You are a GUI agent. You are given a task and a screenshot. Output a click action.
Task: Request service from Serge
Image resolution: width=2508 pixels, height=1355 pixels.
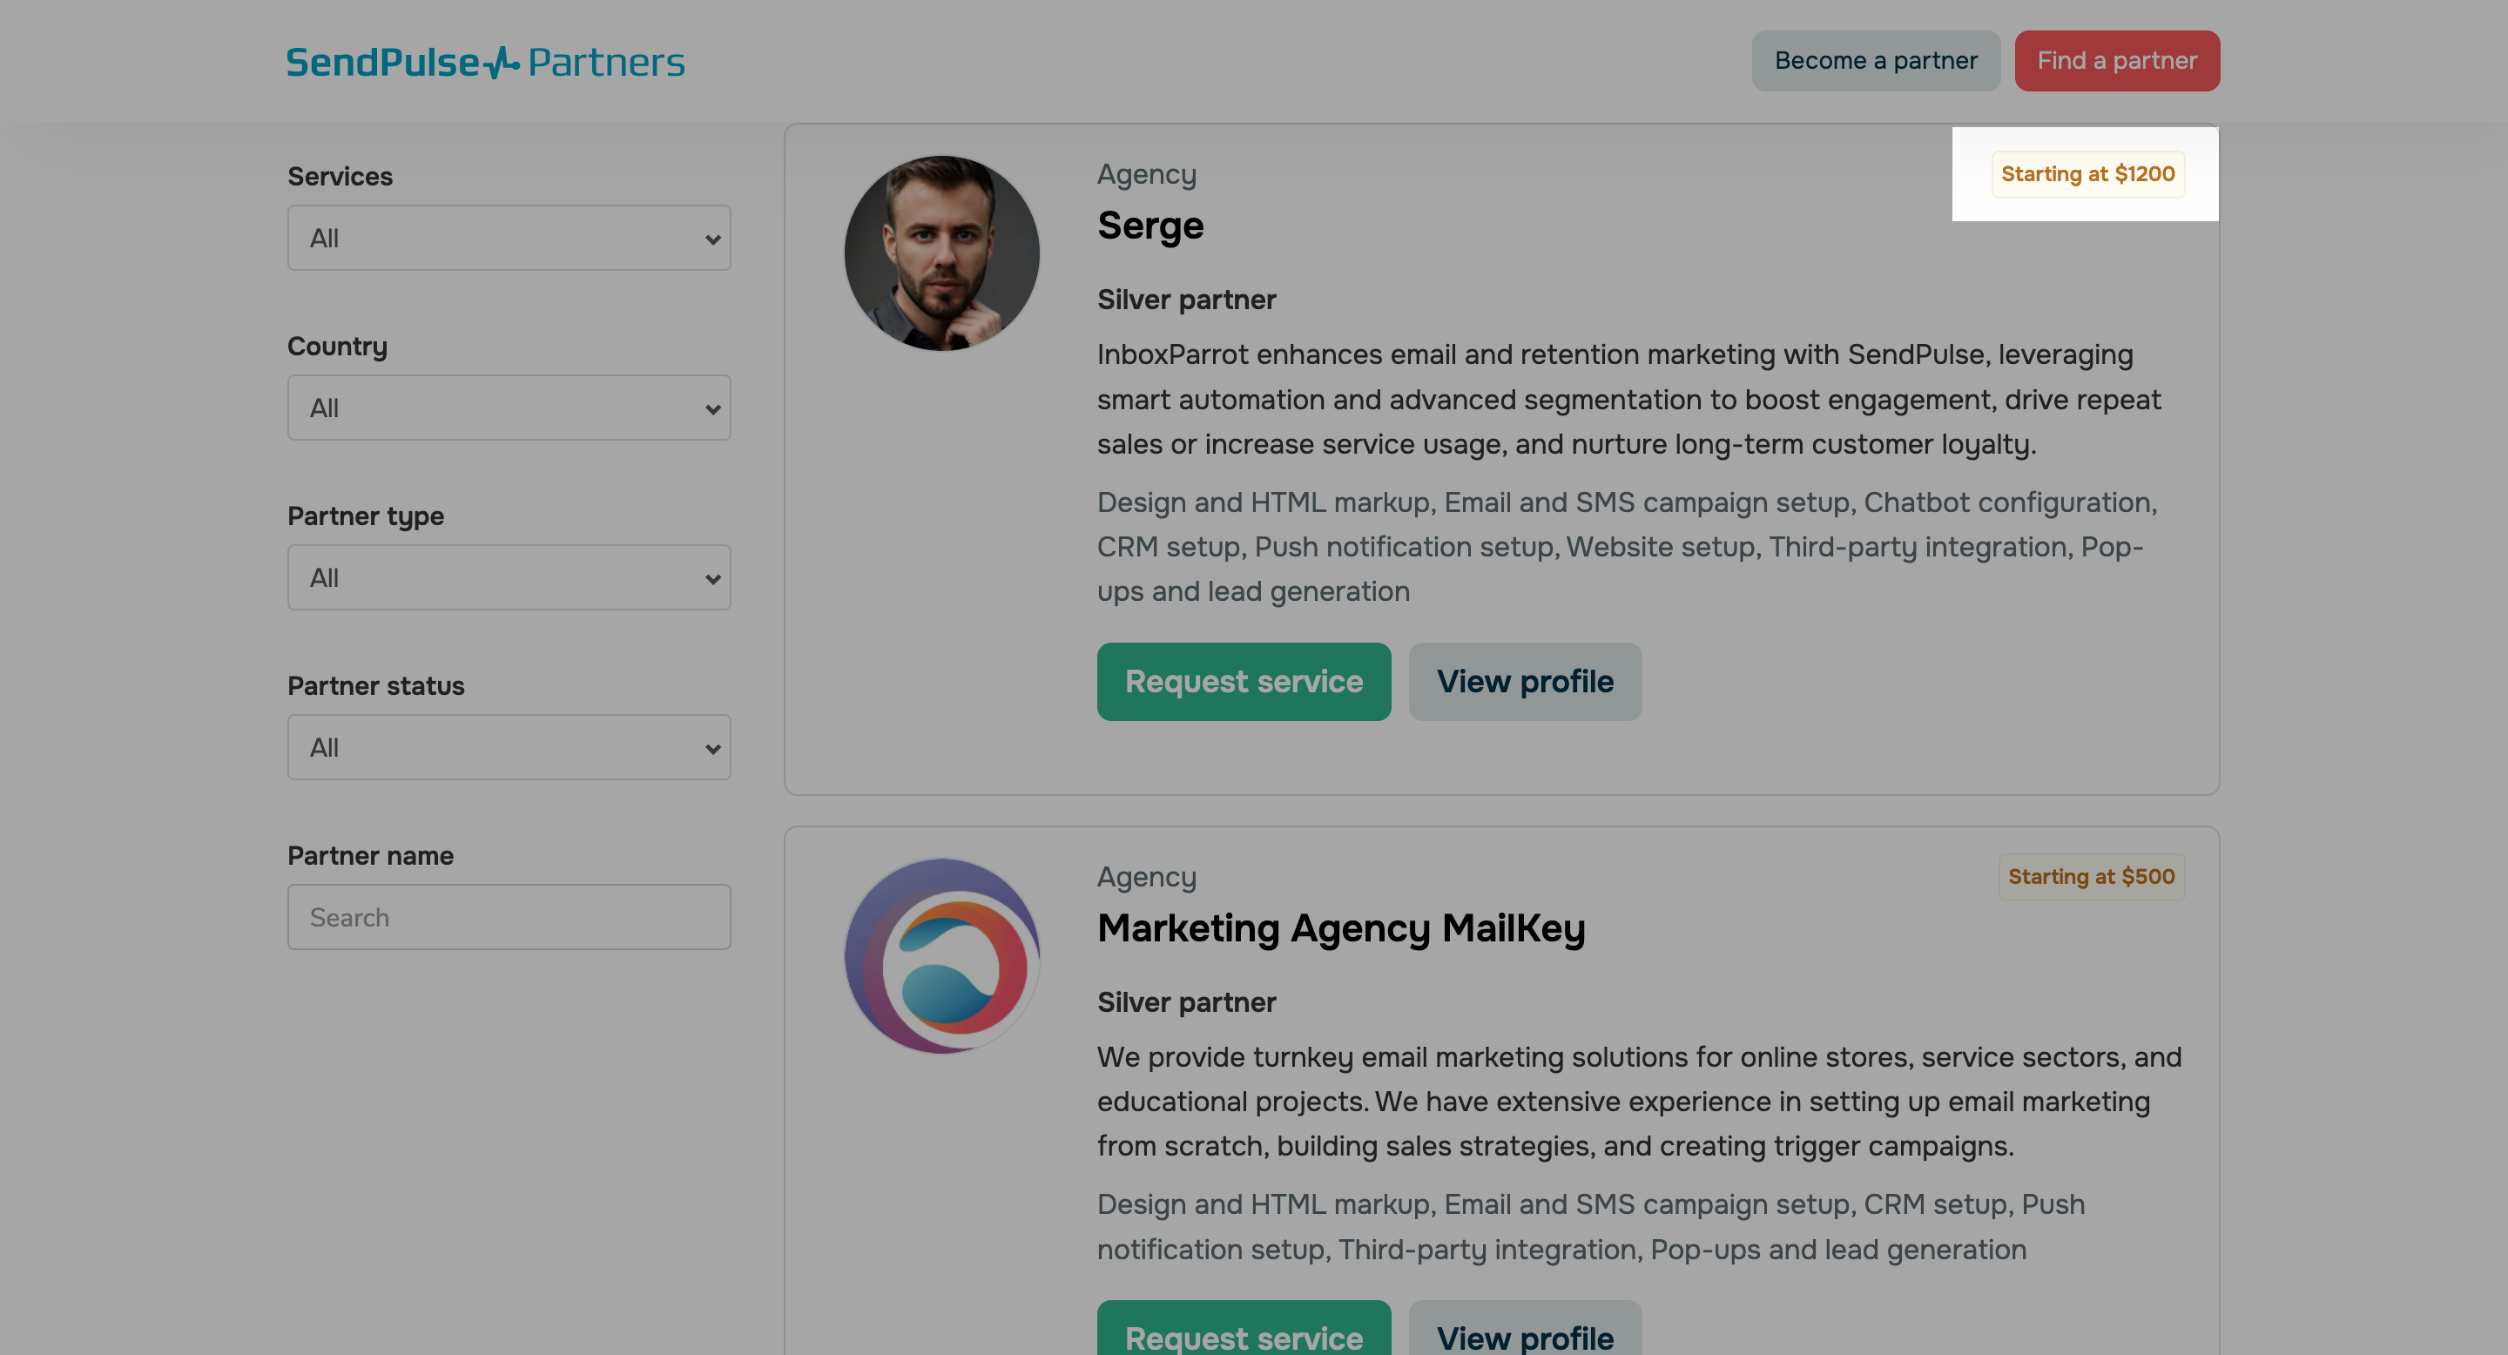[1244, 681]
